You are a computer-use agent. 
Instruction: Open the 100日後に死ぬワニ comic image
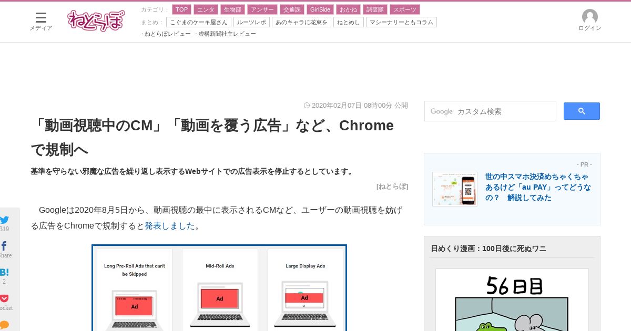(x=512, y=300)
